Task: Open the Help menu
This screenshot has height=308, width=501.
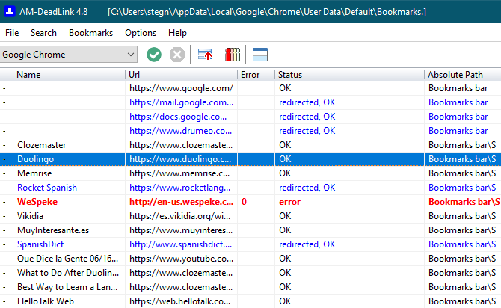Action: point(177,33)
